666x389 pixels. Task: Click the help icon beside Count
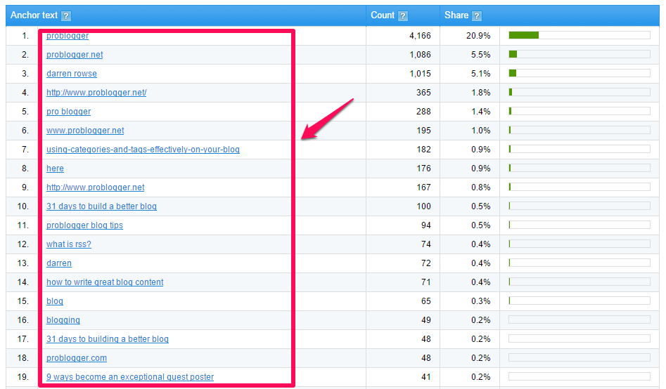point(403,16)
